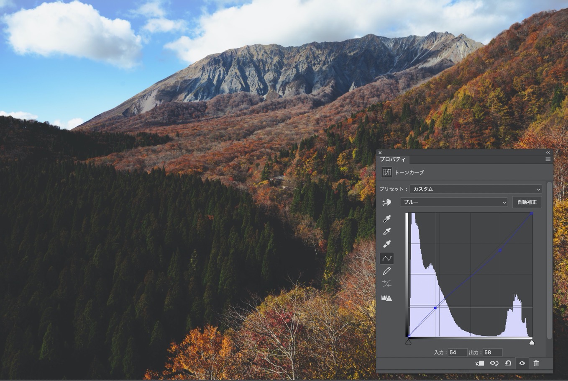Click the white point input slider triangle
This screenshot has height=381, width=568.
(x=532, y=342)
